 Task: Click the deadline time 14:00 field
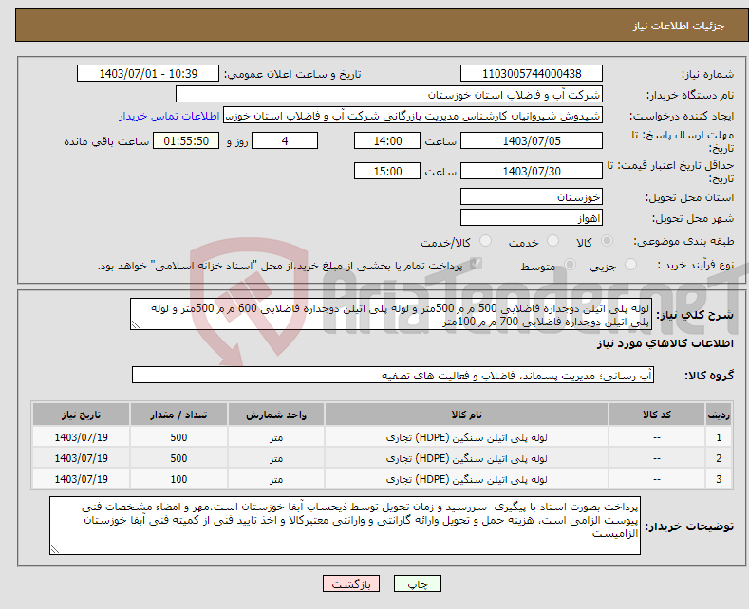point(387,140)
